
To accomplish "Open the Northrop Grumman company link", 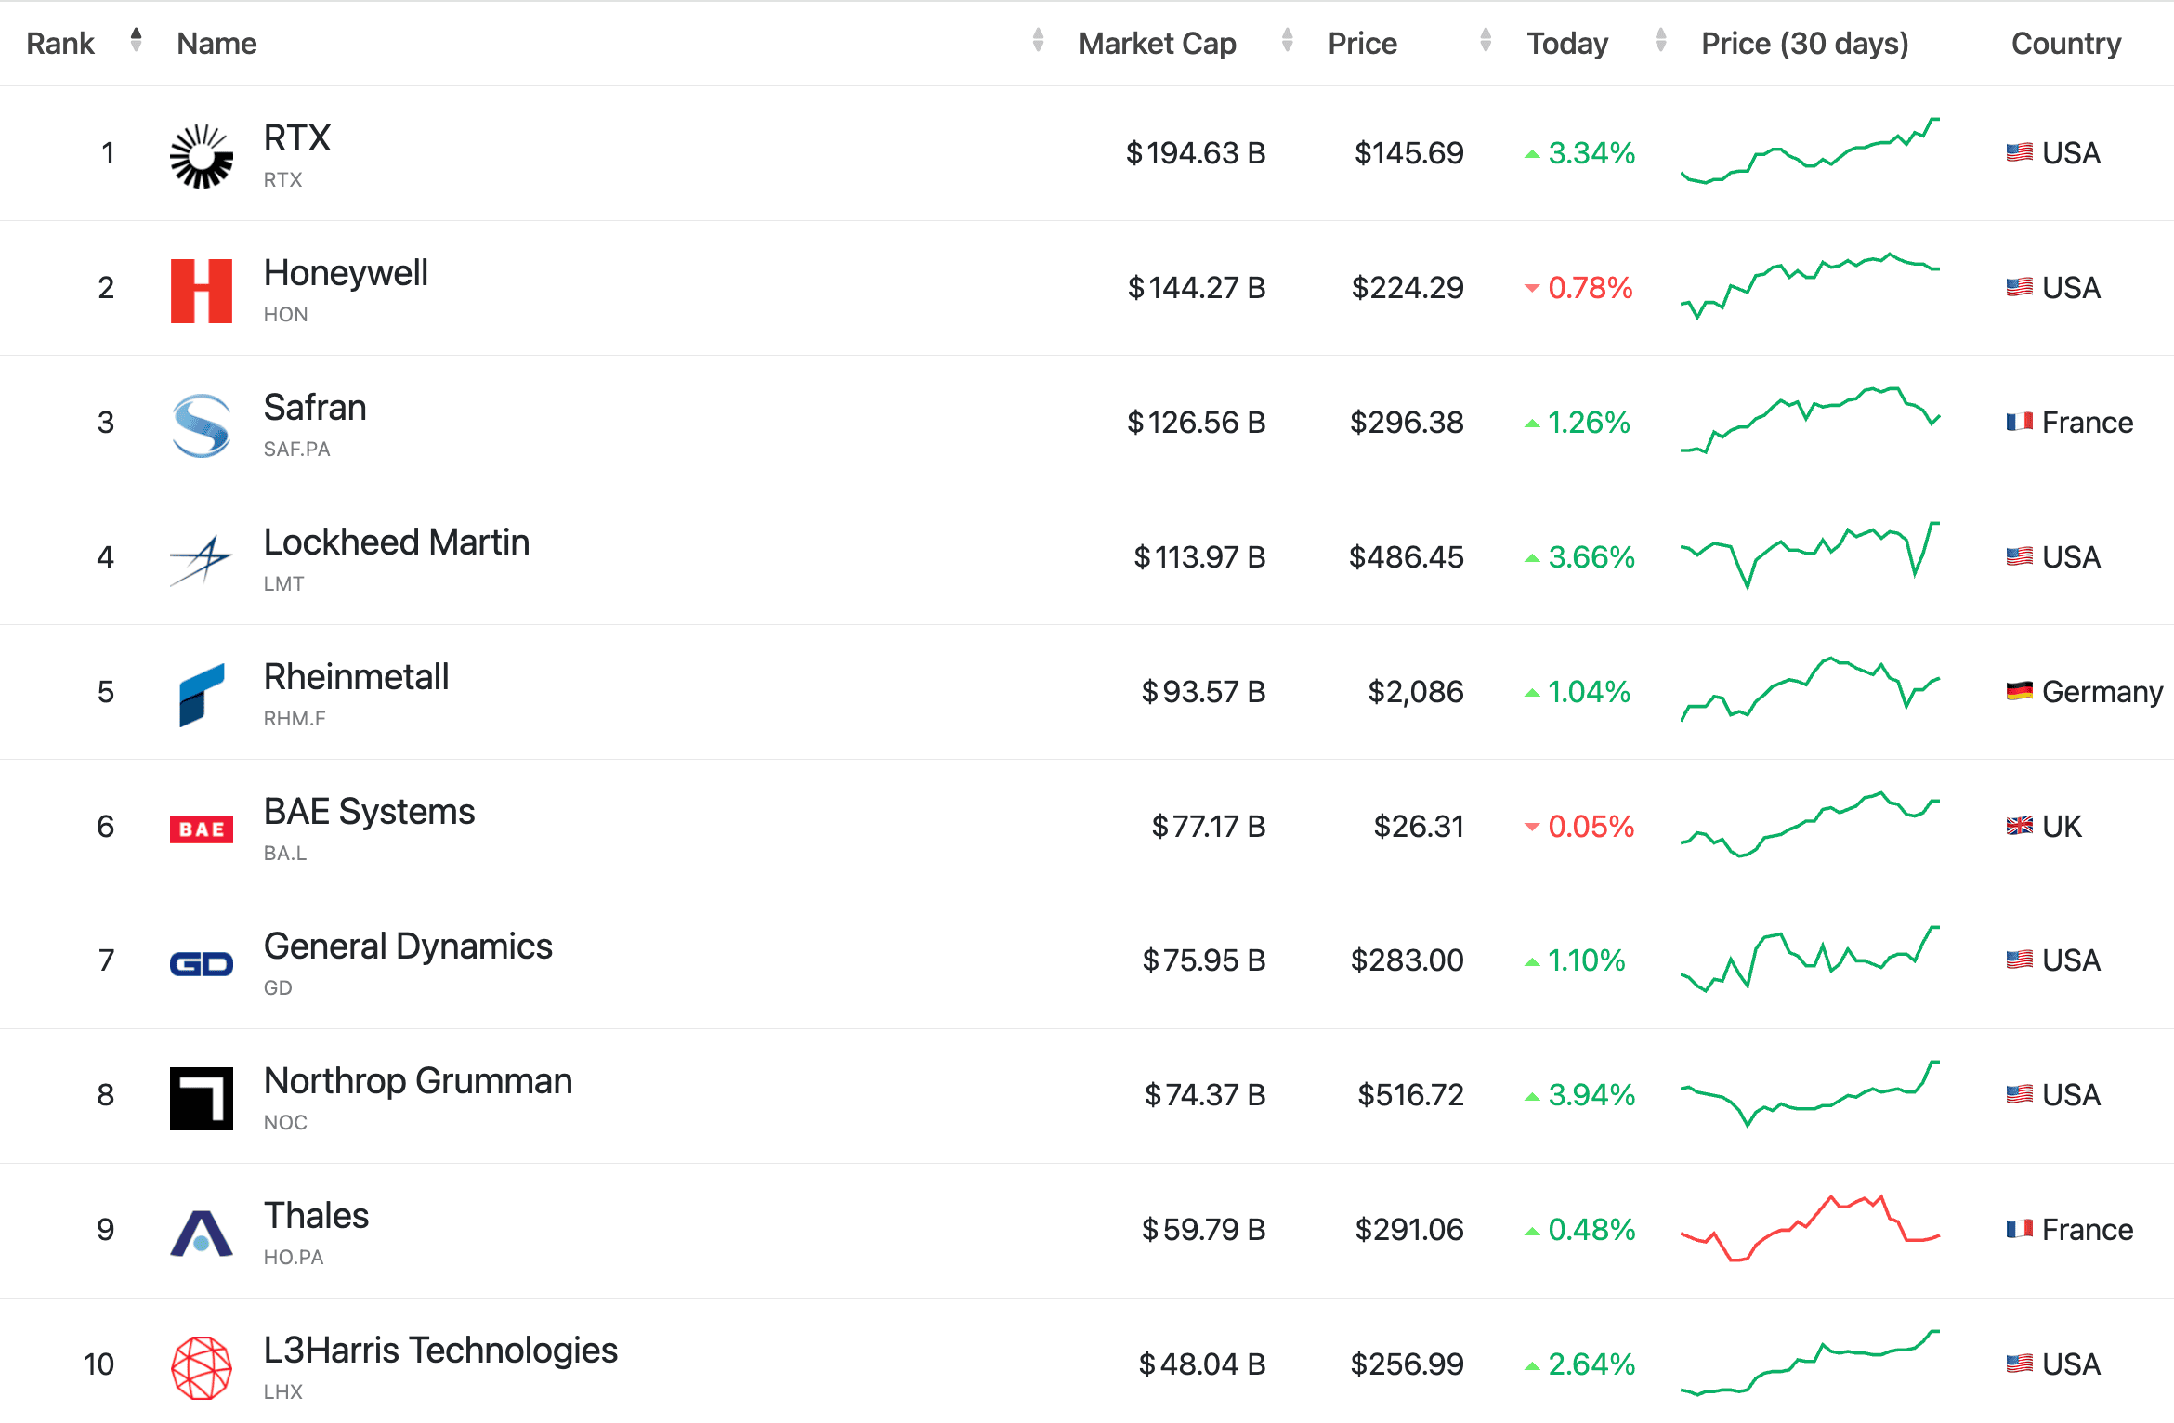I will point(417,1081).
